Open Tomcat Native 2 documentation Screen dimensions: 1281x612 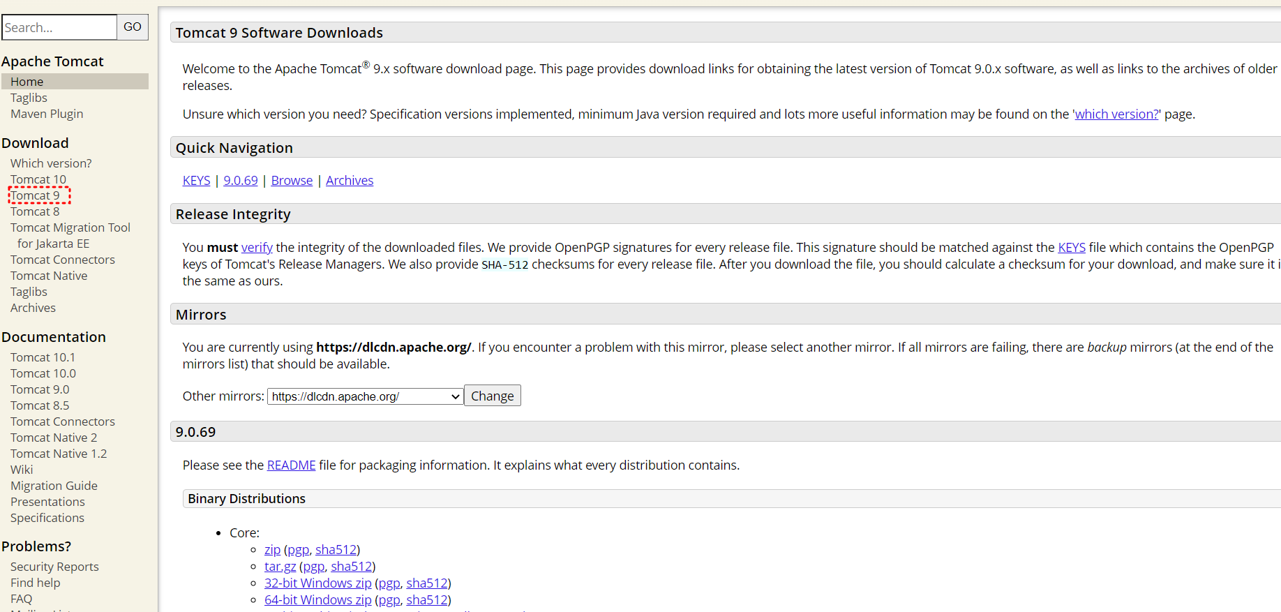coord(54,438)
